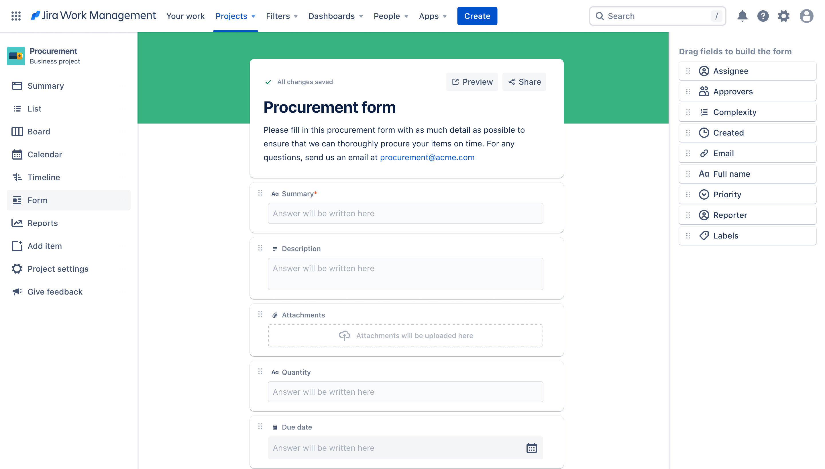
Task: Click the Share button for the form
Action: 524,82
